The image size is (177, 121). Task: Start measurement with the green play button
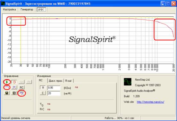(x=7, y=82)
